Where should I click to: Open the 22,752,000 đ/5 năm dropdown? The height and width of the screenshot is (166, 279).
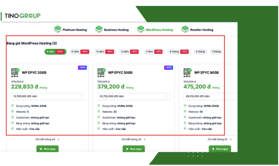coord(134,96)
